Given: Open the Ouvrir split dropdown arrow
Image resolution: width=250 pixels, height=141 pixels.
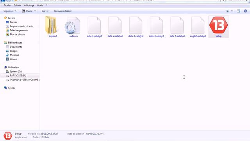Looking at the screenshot, I should tap(35, 11).
